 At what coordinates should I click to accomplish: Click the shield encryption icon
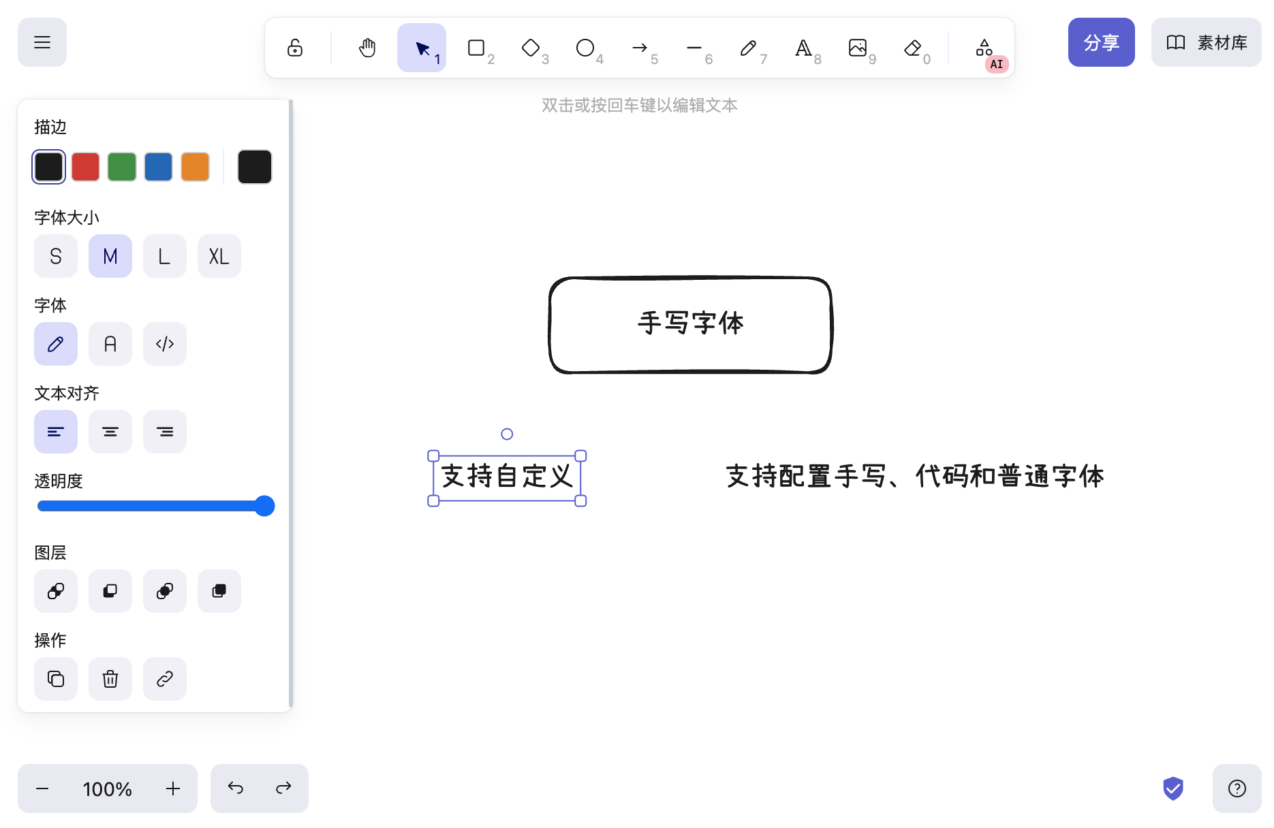pos(1173,789)
